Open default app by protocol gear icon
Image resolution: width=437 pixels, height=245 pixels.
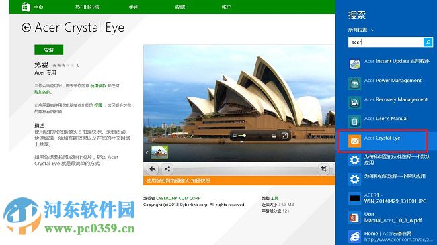[354, 179]
